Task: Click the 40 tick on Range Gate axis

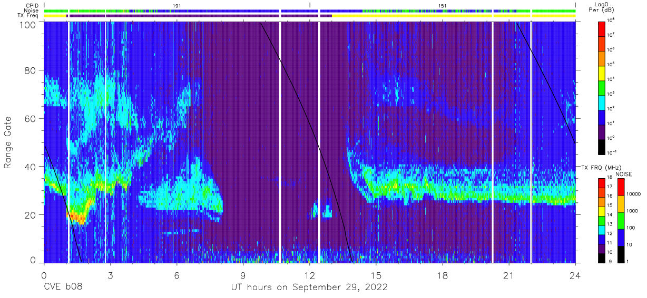Action: pyautogui.click(x=30, y=167)
